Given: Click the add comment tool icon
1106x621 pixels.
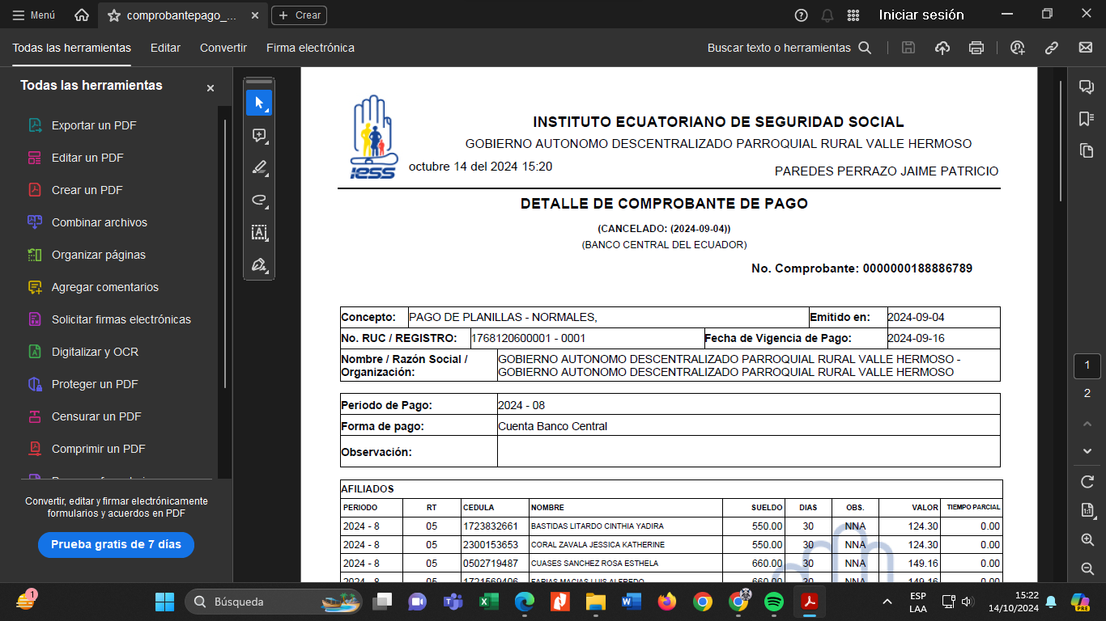Looking at the screenshot, I should tap(259, 136).
